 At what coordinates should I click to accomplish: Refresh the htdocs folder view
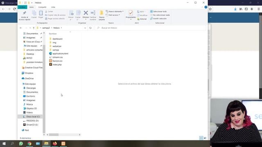pos(90,28)
